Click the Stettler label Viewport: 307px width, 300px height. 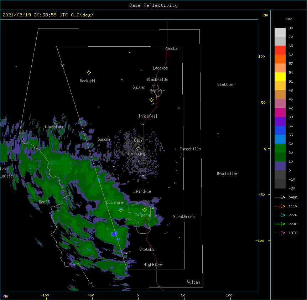(x=226, y=84)
